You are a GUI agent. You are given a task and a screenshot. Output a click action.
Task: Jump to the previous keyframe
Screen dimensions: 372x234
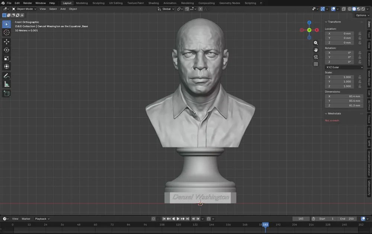(169, 219)
